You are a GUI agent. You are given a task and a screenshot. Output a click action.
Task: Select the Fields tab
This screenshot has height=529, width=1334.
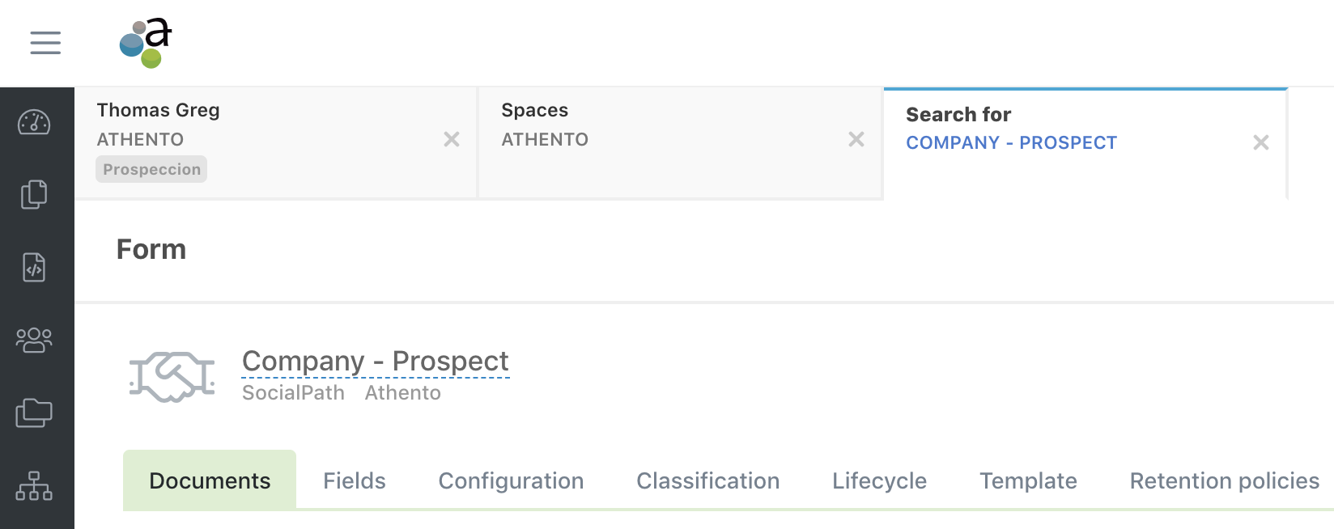coord(355,481)
